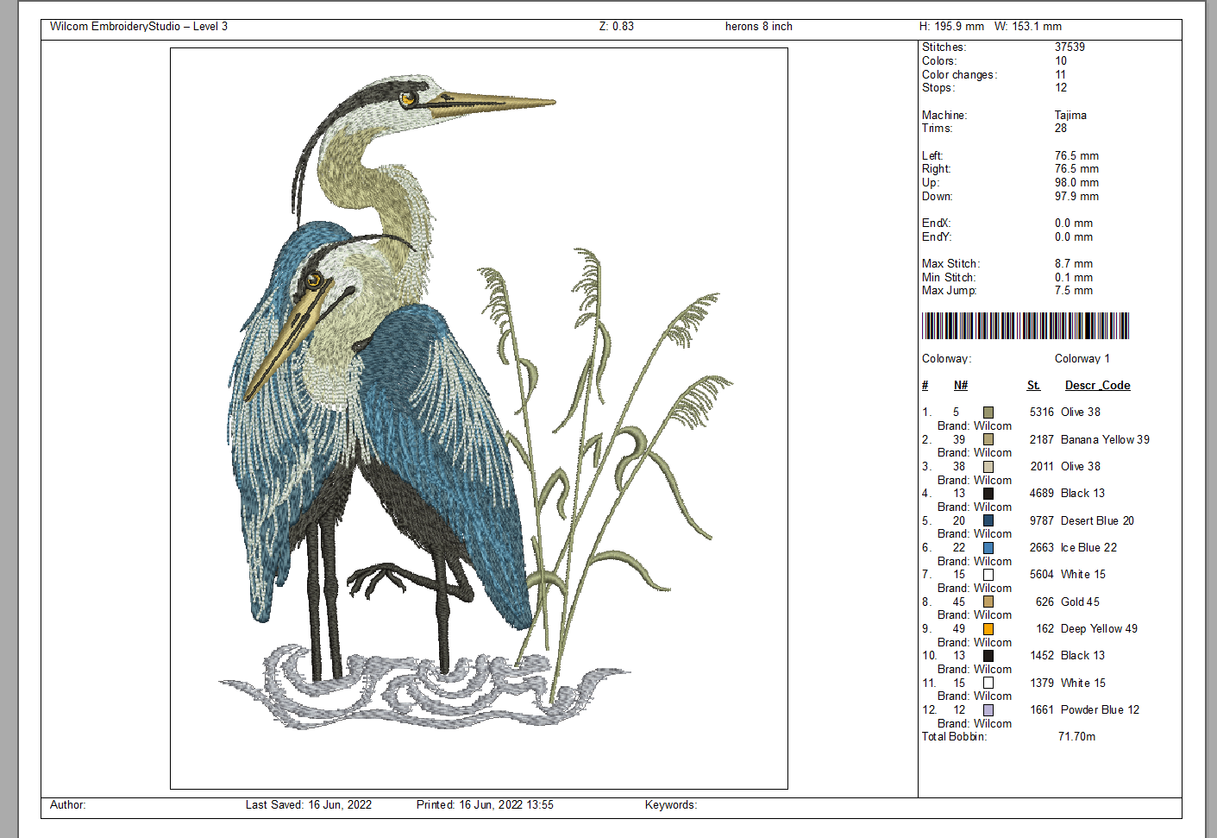Click the stitch count '1661' in row 12
Screen dimensions: 1217x838
1042,710
